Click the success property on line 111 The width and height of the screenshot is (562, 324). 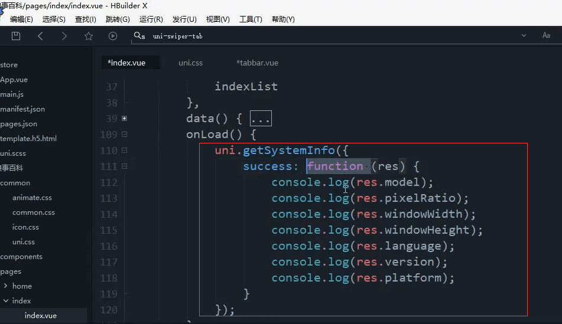[267, 166]
